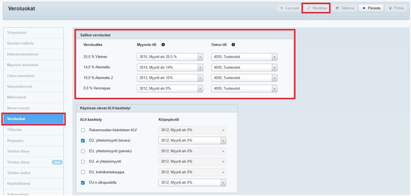Image resolution: width=411 pixels, height=196 pixels.
Task: Open Kirjanpito in the sidebar menu
Action: pos(15,141)
